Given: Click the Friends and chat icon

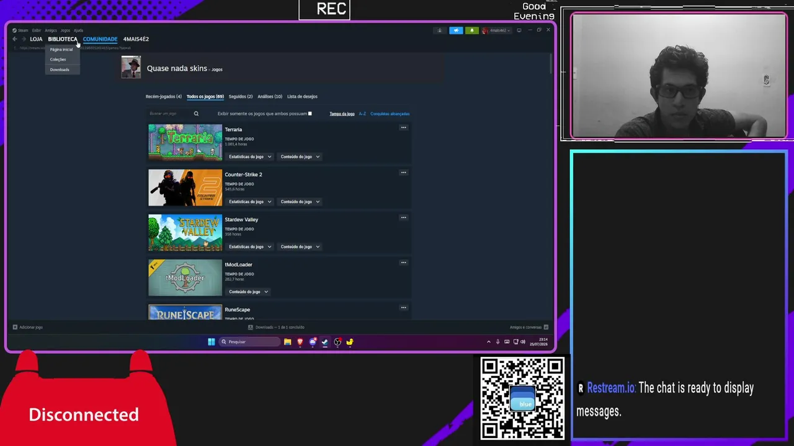Looking at the screenshot, I should [546, 327].
